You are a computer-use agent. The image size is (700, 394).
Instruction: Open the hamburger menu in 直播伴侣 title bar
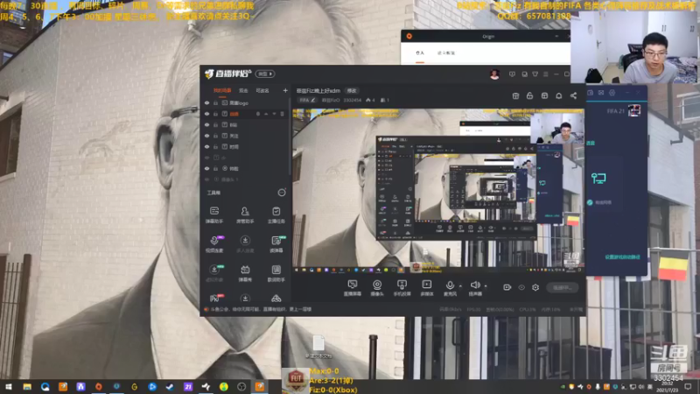coord(545,74)
